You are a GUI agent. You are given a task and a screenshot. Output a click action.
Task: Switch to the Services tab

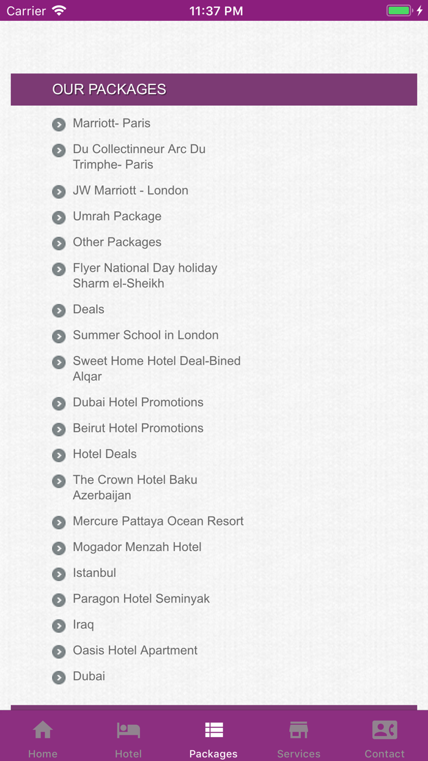tap(299, 737)
